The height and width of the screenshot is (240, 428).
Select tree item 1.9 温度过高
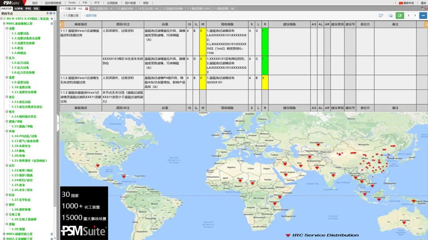point(20,82)
